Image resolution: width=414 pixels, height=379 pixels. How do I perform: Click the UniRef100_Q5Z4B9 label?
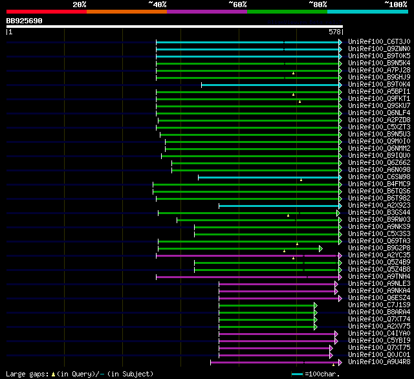point(379,263)
